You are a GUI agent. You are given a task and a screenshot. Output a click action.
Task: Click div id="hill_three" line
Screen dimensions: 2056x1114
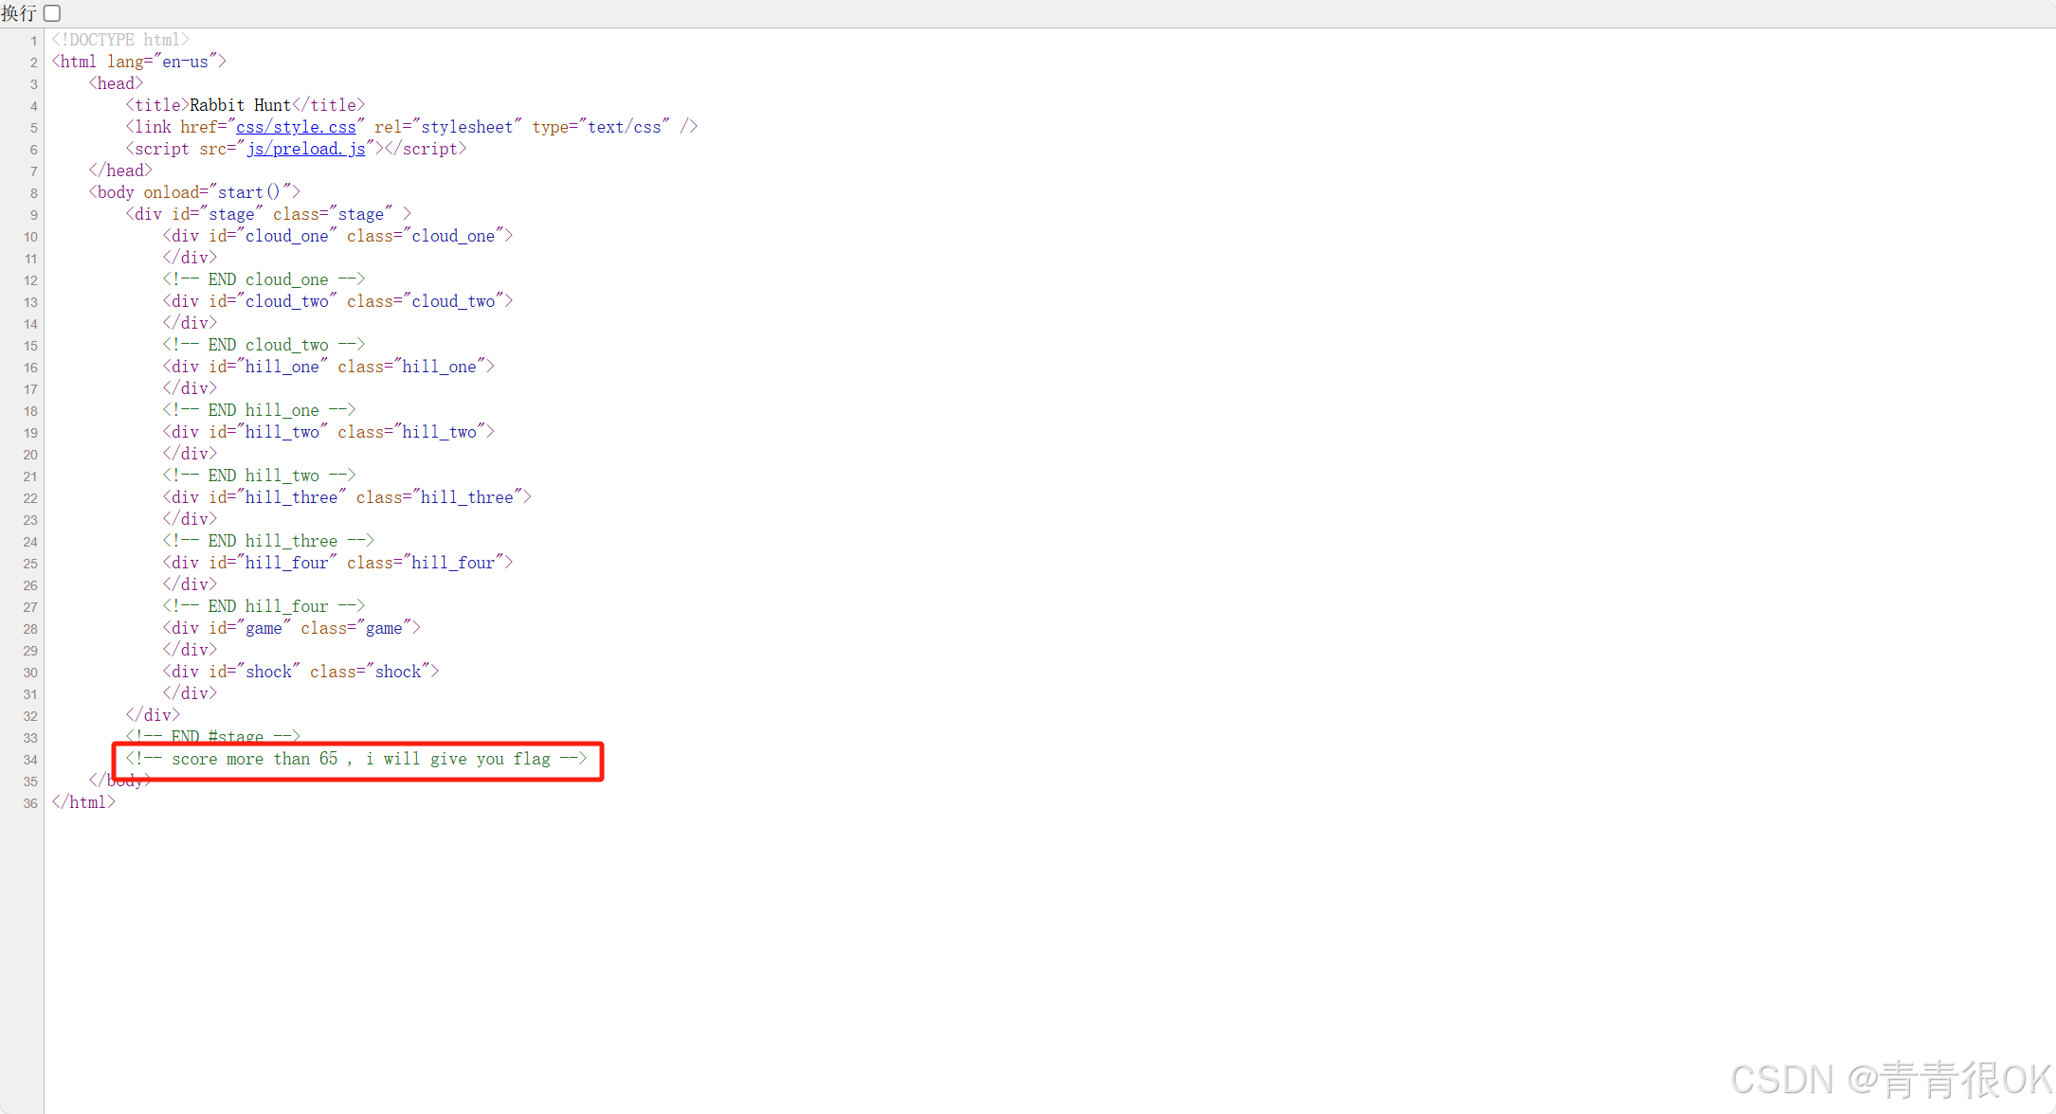pos(347,497)
